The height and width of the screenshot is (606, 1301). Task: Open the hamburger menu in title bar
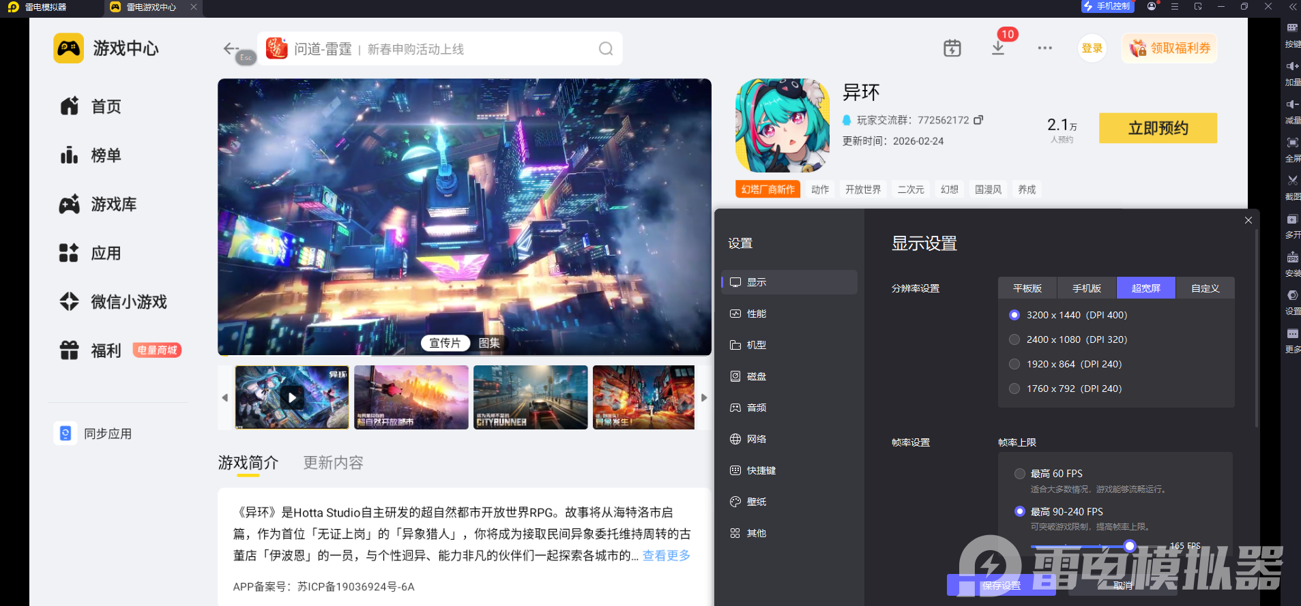point(1175,6)
